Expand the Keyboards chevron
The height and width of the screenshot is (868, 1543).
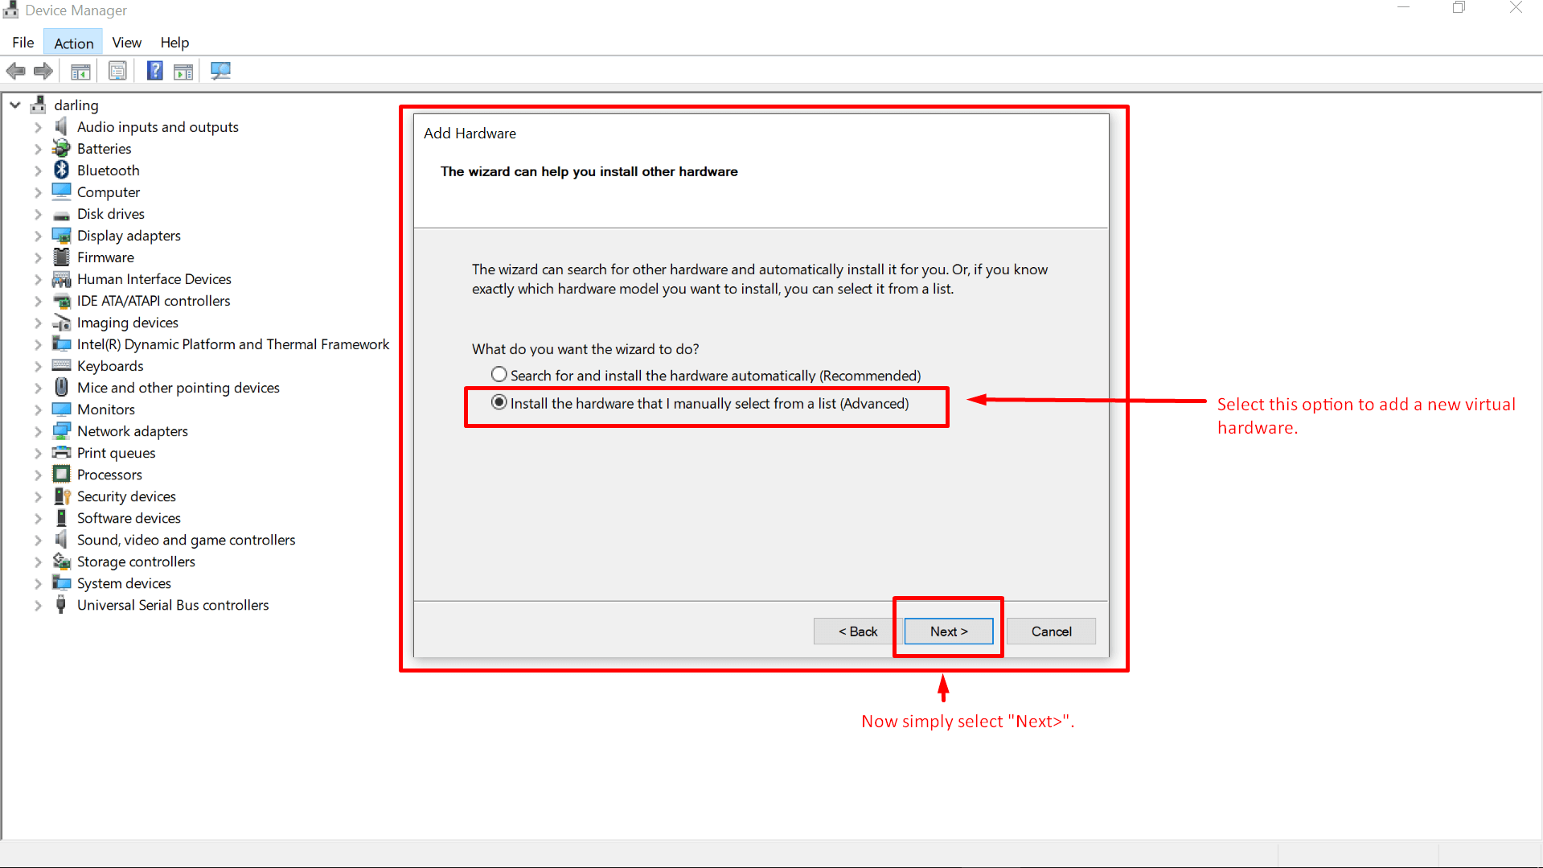coord(38,366)
